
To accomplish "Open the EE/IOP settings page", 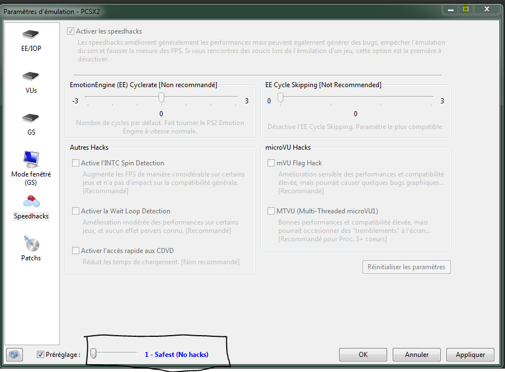I will click(31, 35).
